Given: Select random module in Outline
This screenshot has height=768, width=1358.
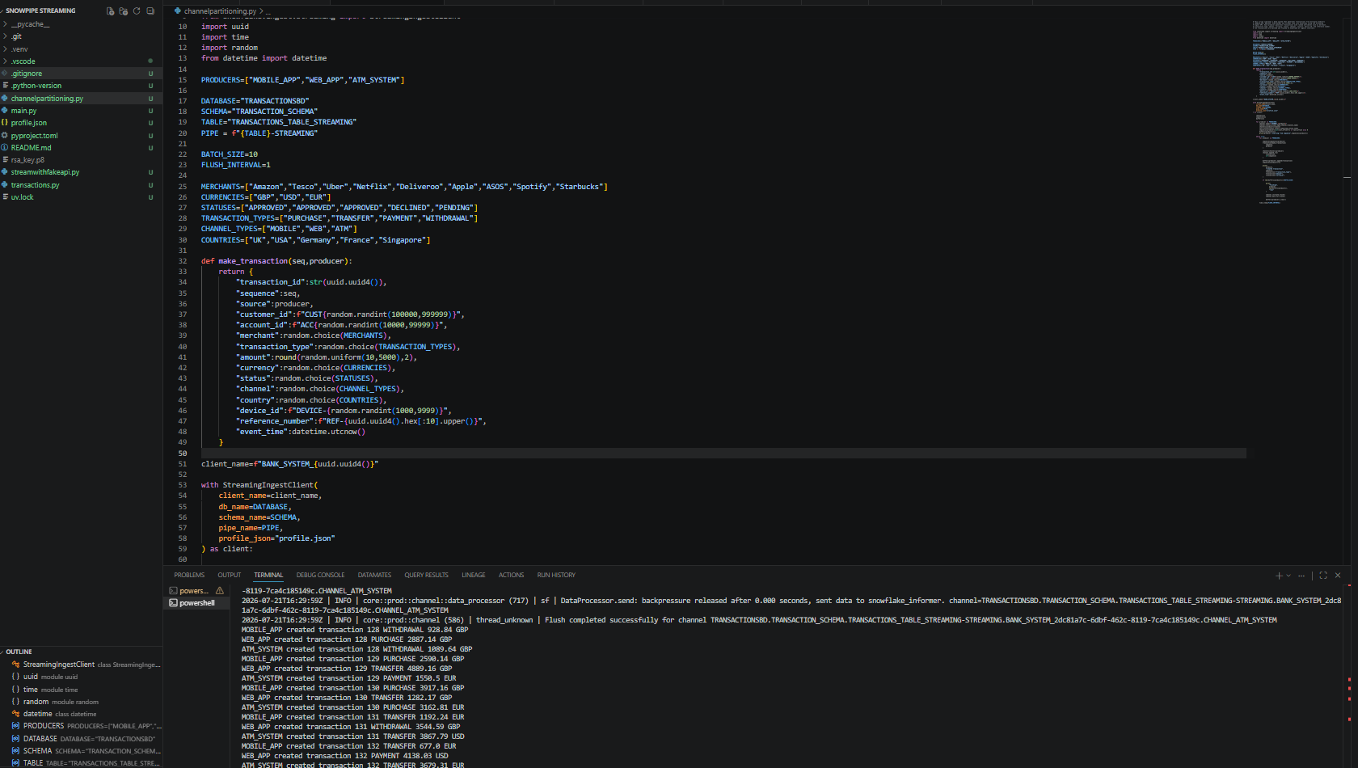Looking at the screenshot, I should coord(81,702).
